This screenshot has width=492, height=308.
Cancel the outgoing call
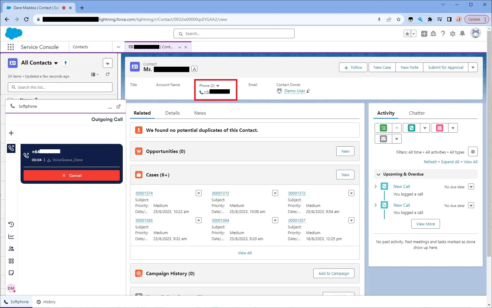point(72,176)
